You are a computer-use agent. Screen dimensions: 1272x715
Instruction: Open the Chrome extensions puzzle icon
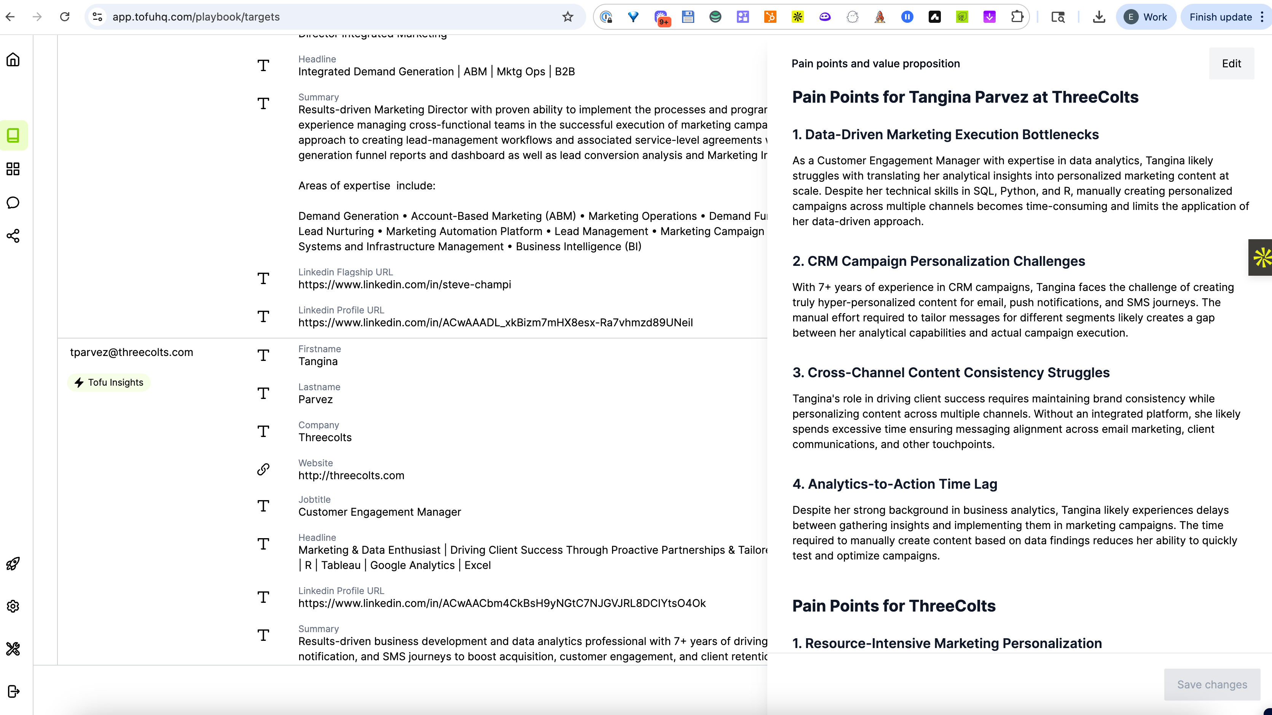pos(1017,17)
